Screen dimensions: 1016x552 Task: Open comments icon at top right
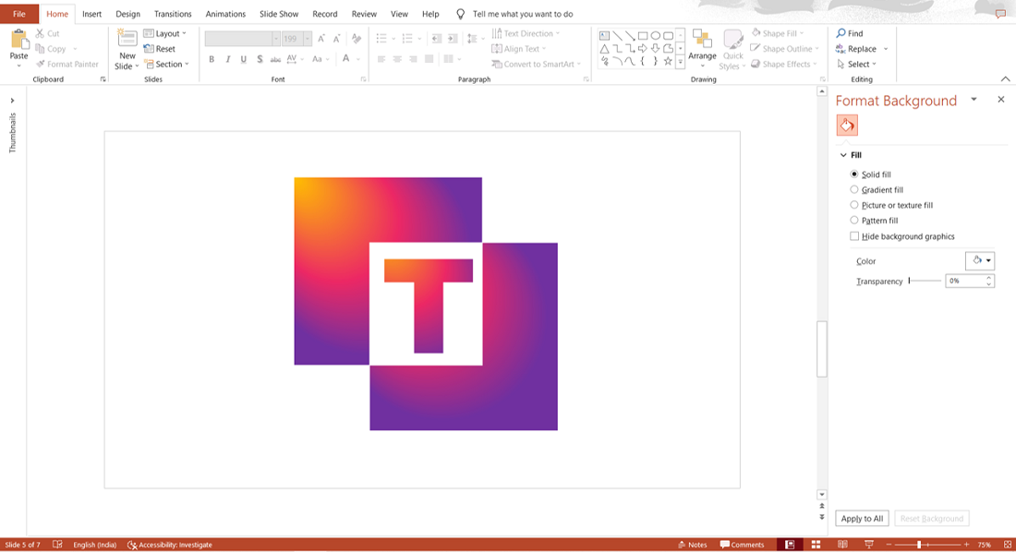pyautogui.click(x=1000, y=14)
